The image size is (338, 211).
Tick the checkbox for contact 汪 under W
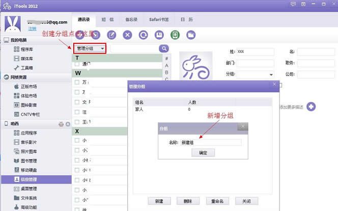tap(77, 112)
